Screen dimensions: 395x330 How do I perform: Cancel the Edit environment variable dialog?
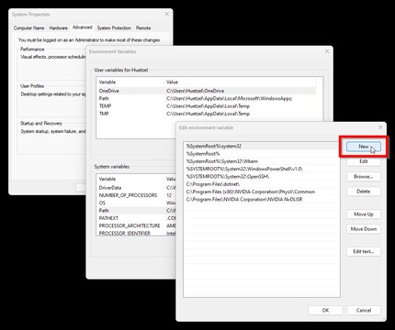364,310
